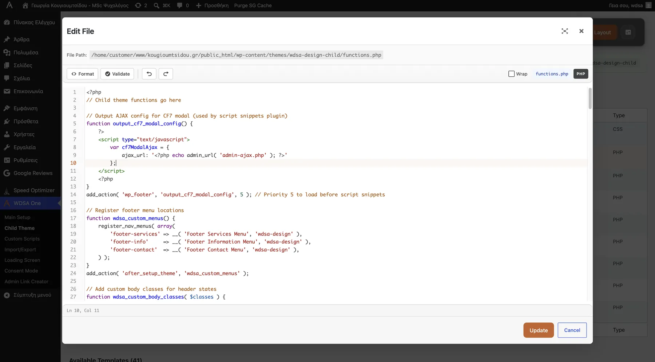Screen dimensions: 655x362
Task: Open the comments bubble in admin bar
Action: (183, 5)
